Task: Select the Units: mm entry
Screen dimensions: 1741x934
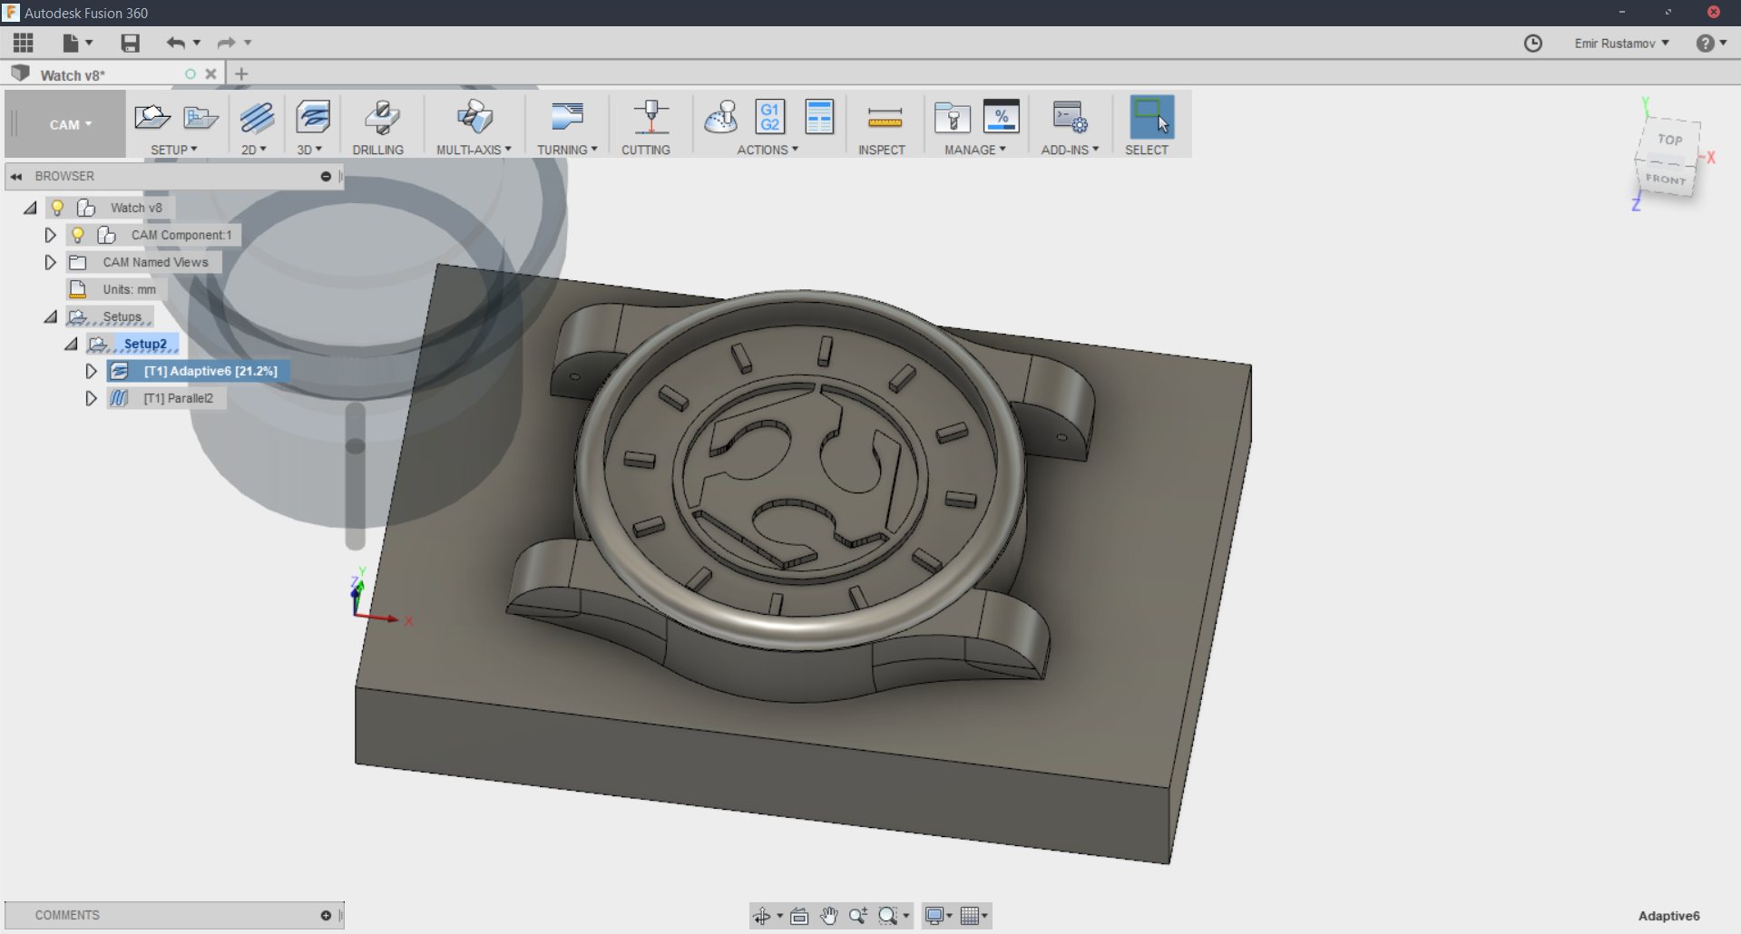Action: point(129,289)
